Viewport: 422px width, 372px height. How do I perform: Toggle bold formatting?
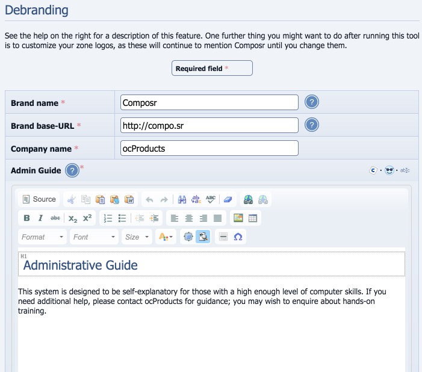click(26, 218)
